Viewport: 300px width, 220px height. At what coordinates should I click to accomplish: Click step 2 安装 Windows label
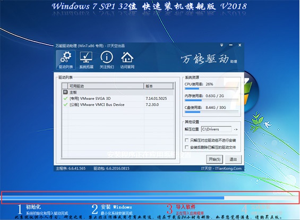[116, 207]
